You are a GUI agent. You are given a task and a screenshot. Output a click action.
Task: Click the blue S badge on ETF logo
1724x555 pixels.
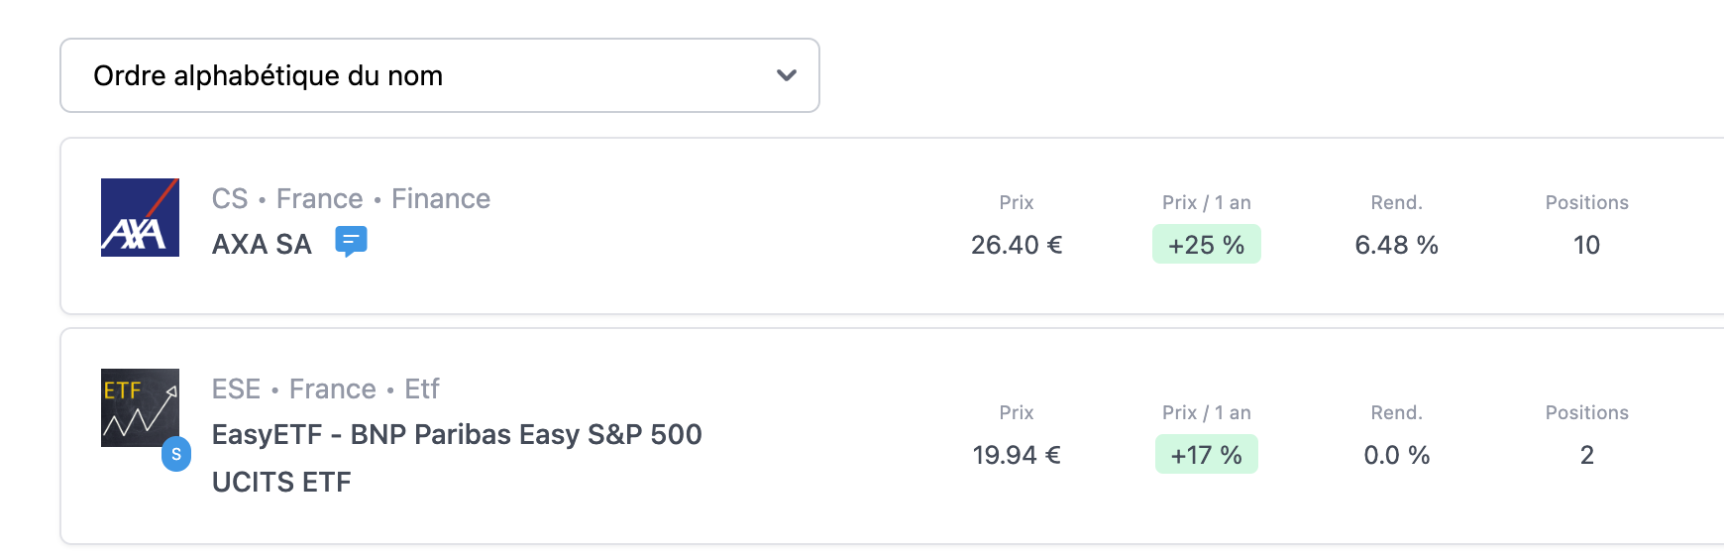tap(176, 454)
